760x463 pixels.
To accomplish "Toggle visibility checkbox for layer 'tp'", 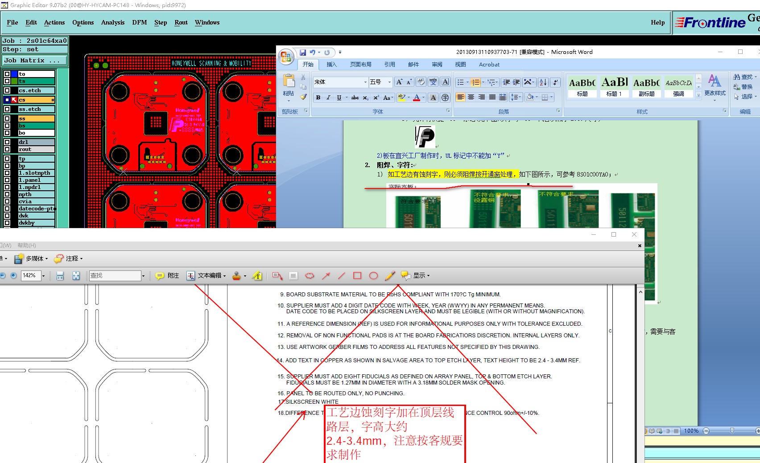I will [x=7, y=159].
